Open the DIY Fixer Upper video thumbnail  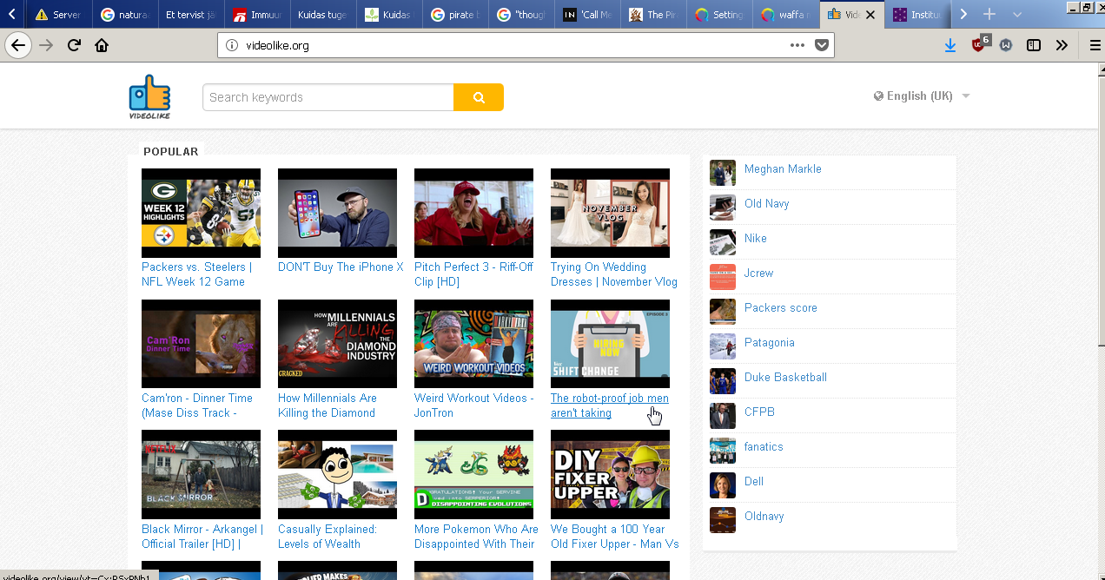coord(610,474)
